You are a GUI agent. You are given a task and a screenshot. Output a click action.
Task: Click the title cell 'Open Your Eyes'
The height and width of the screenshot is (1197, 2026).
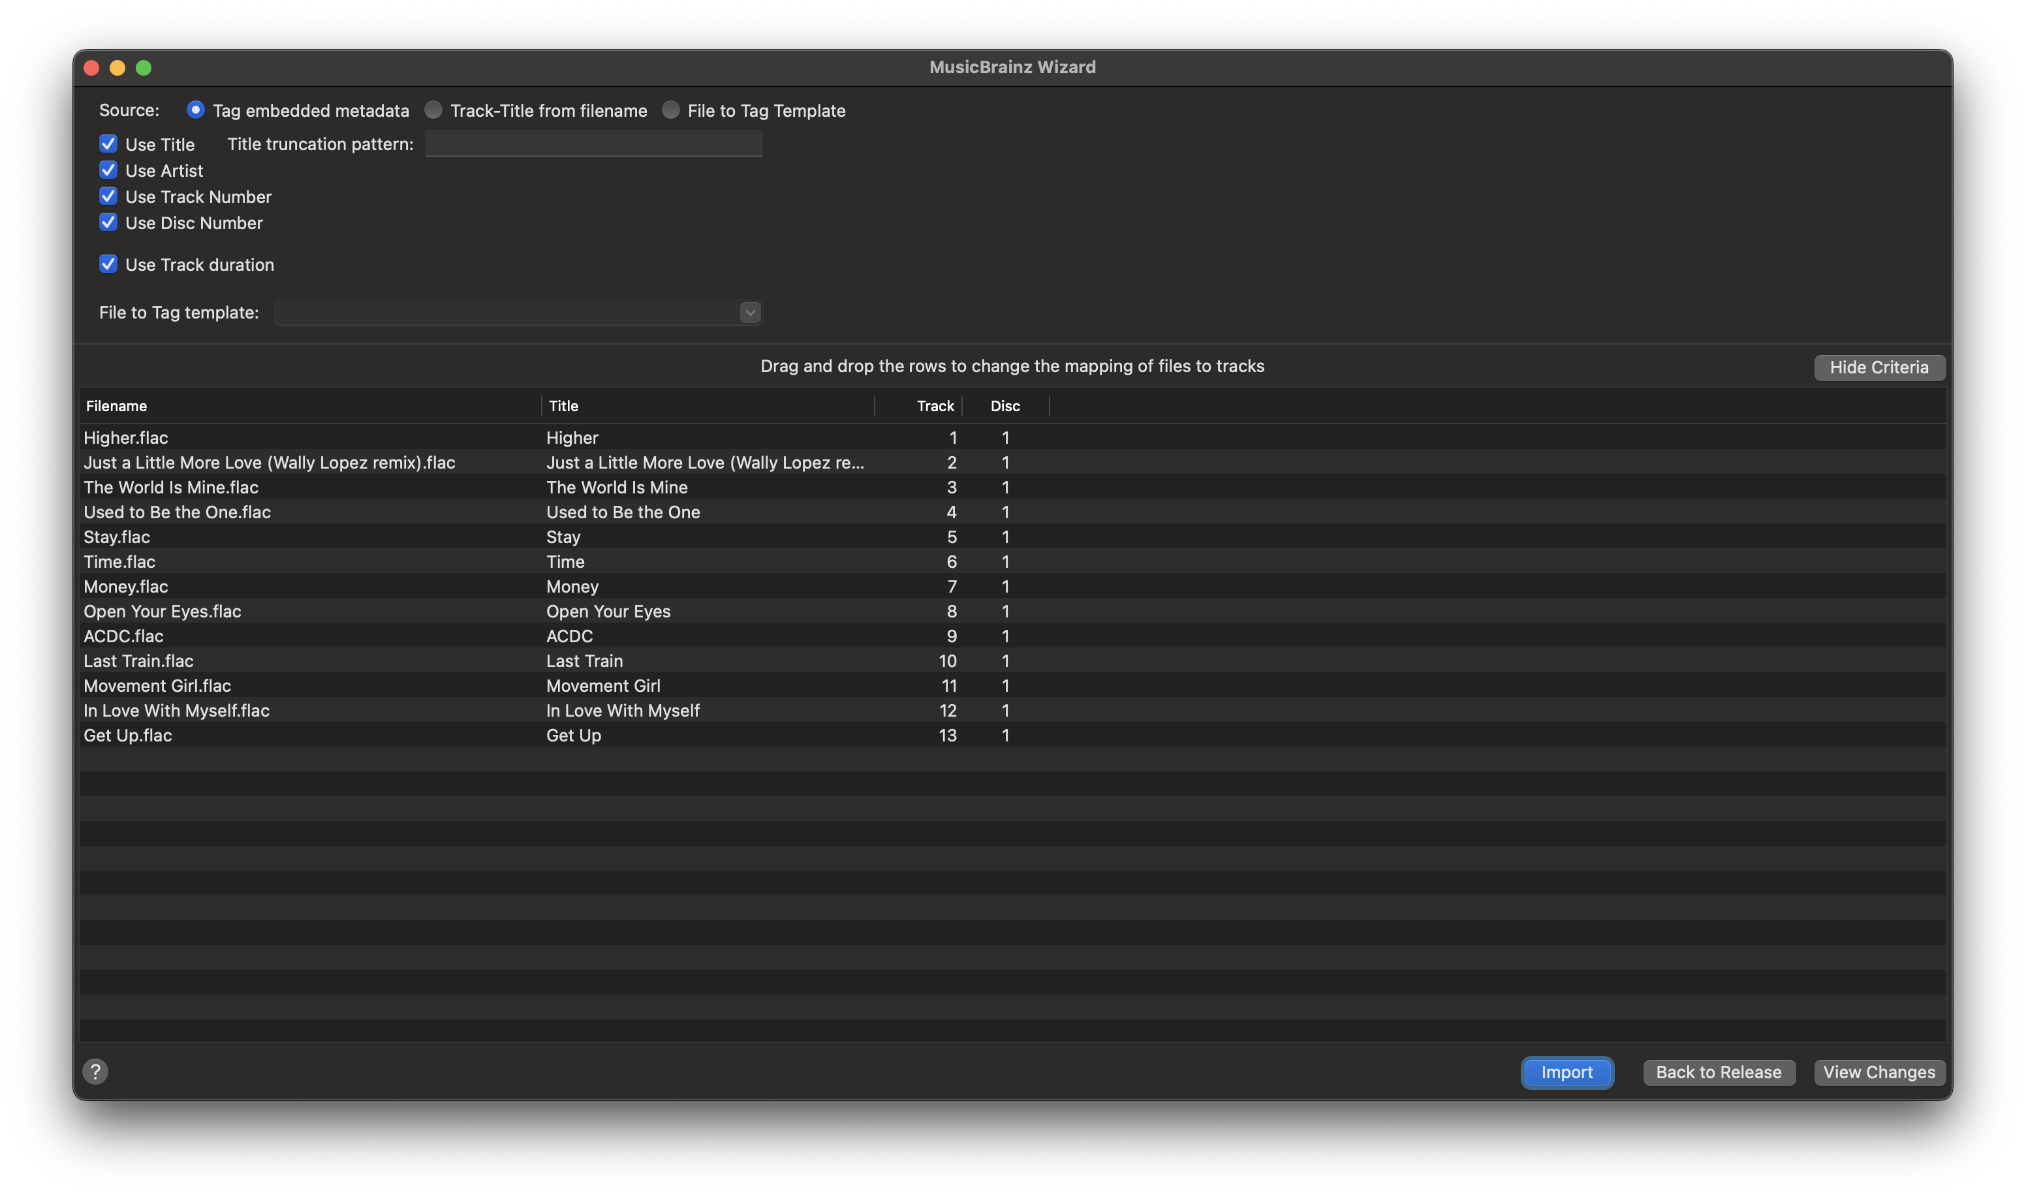coord(608,611)
